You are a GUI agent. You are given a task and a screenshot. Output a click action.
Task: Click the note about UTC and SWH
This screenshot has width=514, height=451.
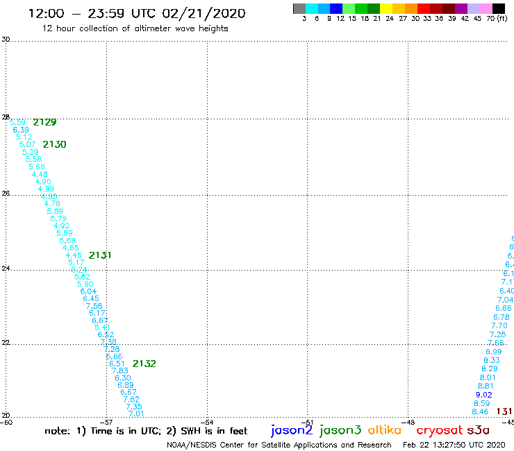click(x=146, y=431)
